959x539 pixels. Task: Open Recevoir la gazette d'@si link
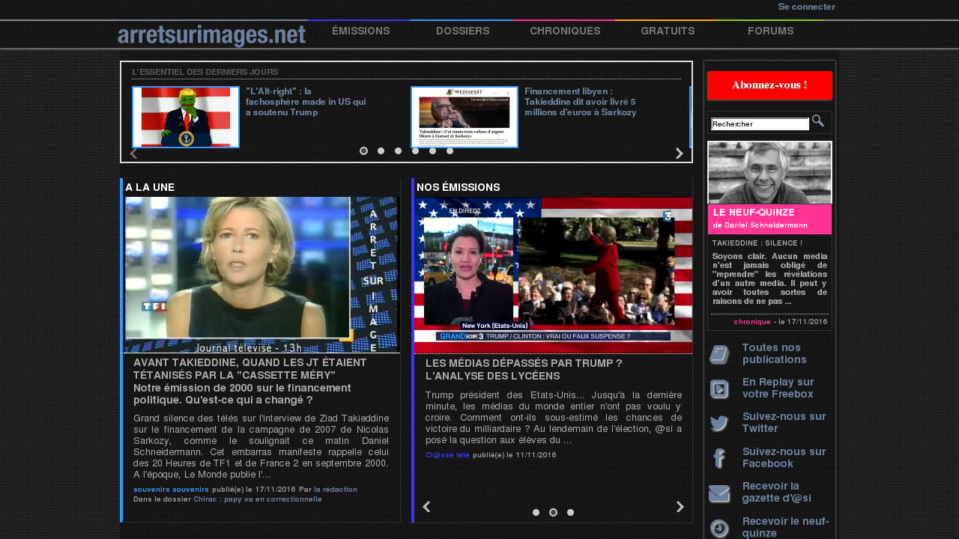(777, 492)
